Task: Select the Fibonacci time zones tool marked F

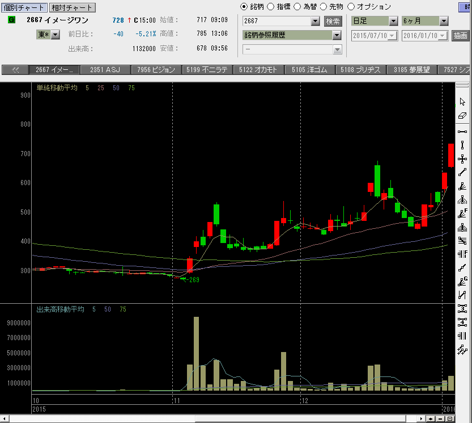Action: pyautogui.click(x=462, y=254)
